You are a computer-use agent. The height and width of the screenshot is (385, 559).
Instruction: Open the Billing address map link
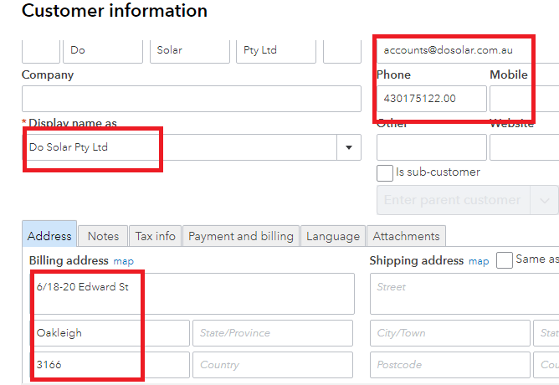pos(123,261)
